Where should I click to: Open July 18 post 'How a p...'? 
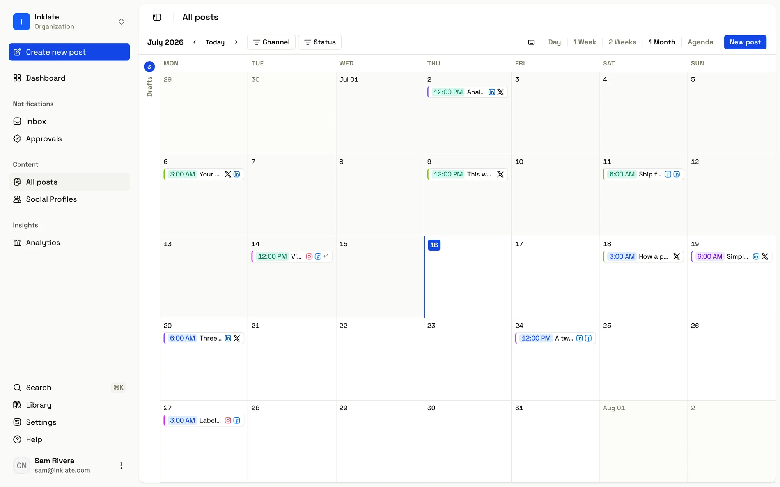coord(643,256)
